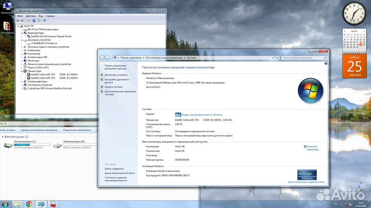
Task: Open the address bar history dropdown
Action: click(273, 58)
